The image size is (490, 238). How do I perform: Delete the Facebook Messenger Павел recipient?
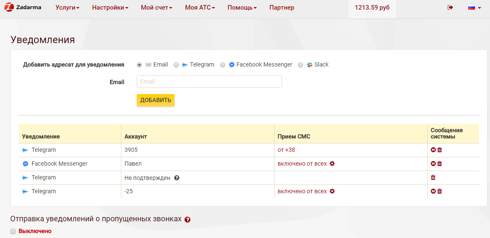tap(440, 164)
